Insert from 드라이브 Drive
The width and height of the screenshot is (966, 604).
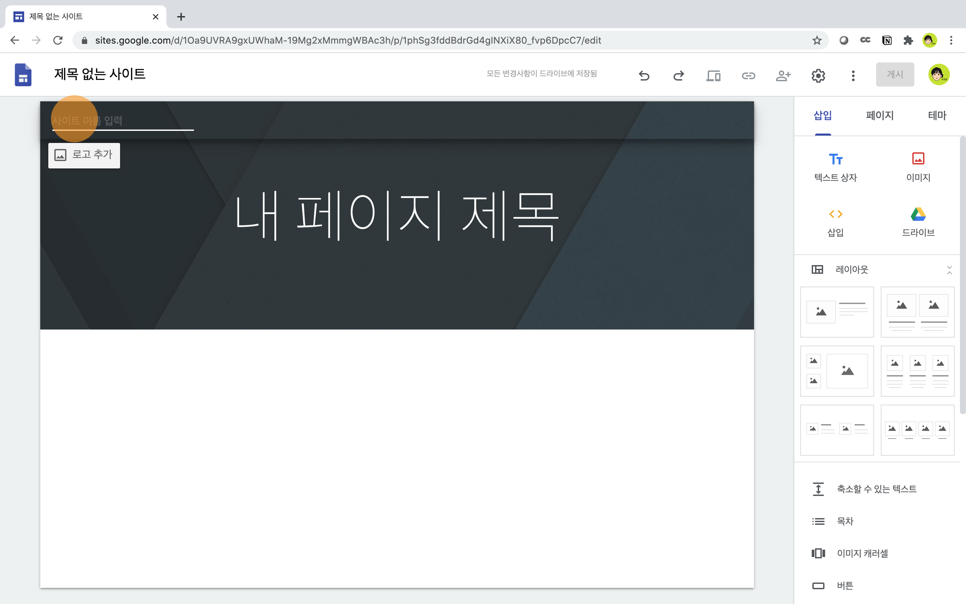point(918,222)
